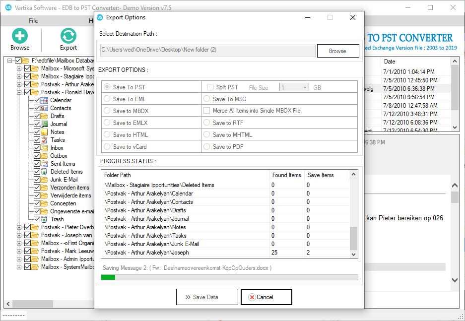The width and height of the screenshot is (465, 321).
Task: Expand the Mailbox - Stagiaire node
Action: 19,76
